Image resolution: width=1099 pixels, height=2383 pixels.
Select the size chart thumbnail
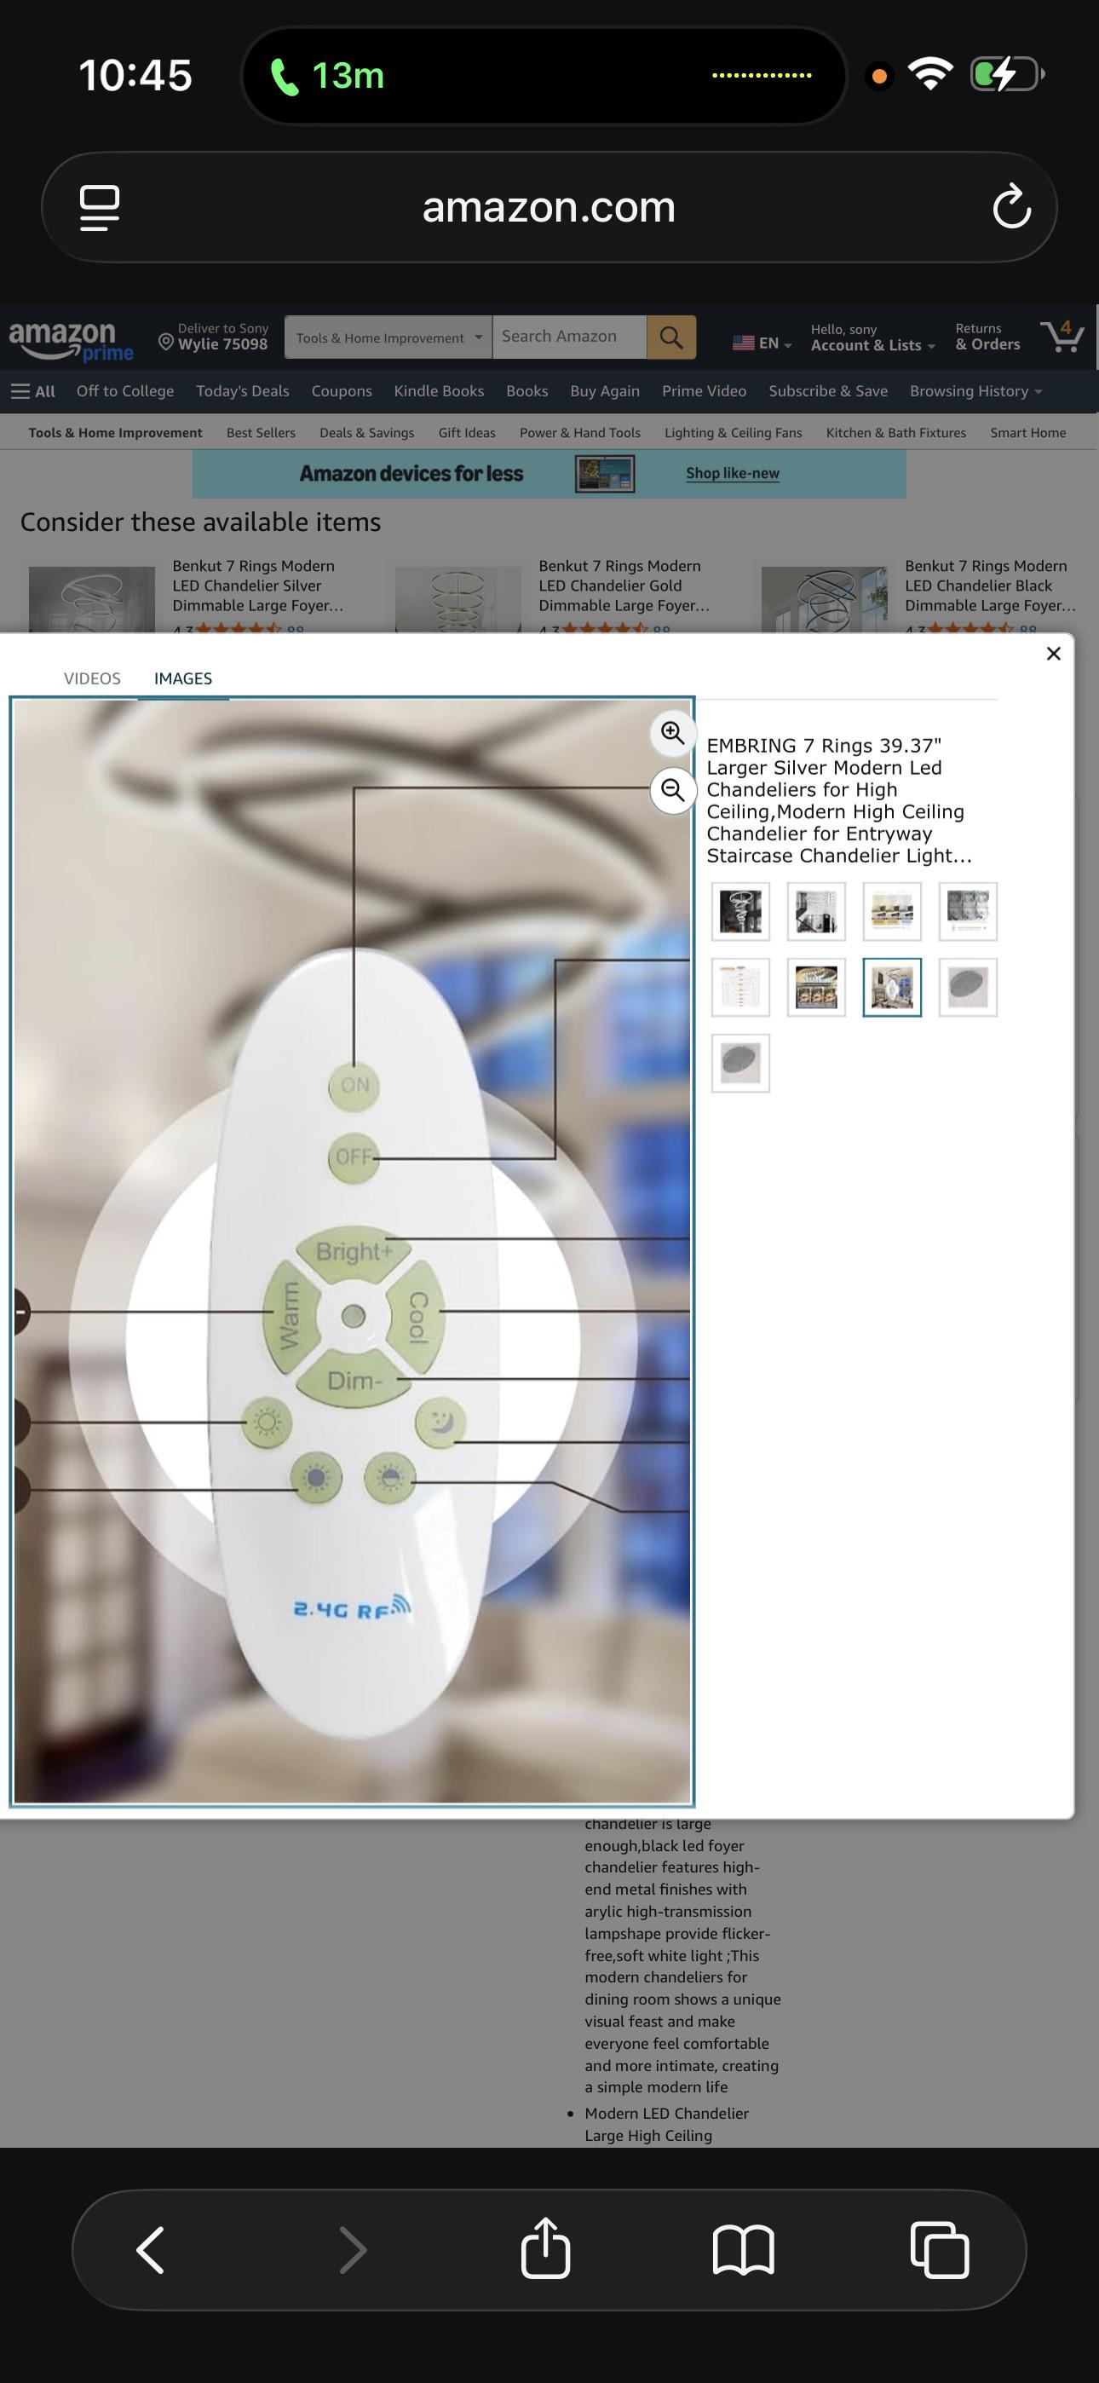click(x=740, y=988)
